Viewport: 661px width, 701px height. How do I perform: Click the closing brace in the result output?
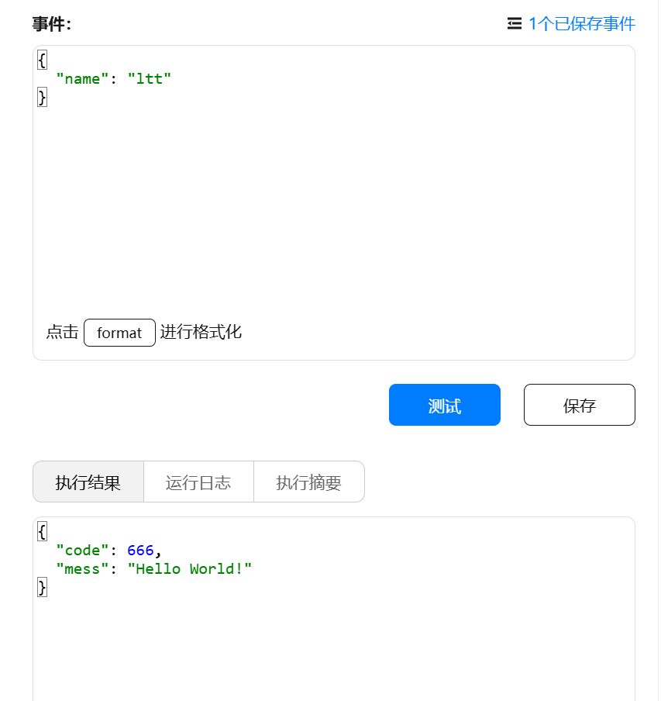(x=42, y=588)
